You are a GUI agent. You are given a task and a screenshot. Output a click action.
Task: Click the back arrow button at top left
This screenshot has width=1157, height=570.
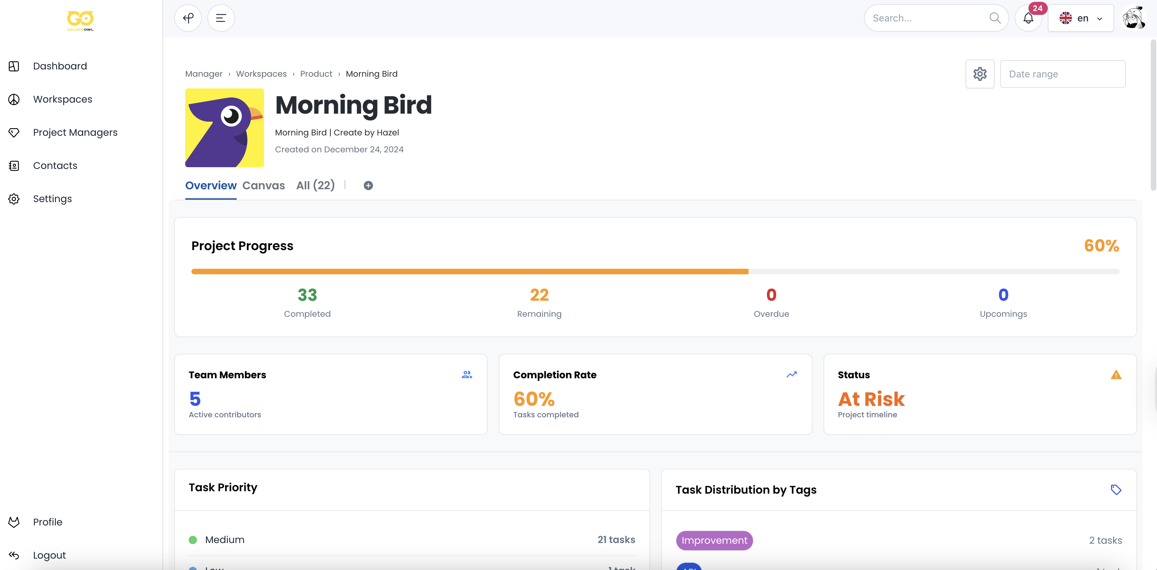pos(188,18)
